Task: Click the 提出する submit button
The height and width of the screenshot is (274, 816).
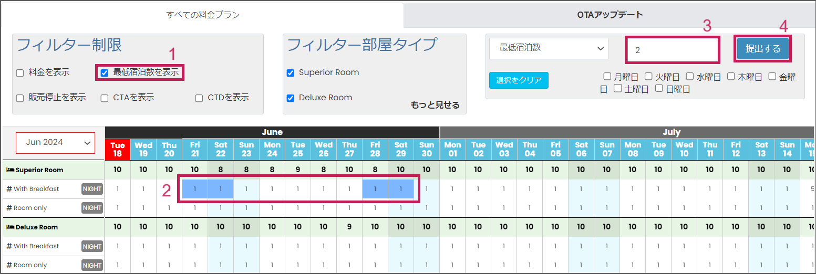Action: coord(762,48)
